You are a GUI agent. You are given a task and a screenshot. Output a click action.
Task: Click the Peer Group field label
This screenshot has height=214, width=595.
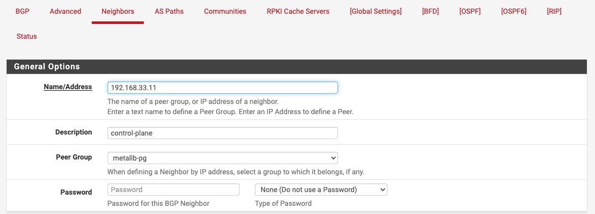pyautogui.click(x=73, y=157)
